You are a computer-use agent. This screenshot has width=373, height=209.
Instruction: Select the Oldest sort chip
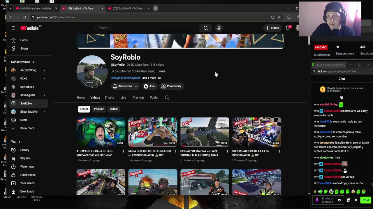pyautogui.click(x=114, y=109)
